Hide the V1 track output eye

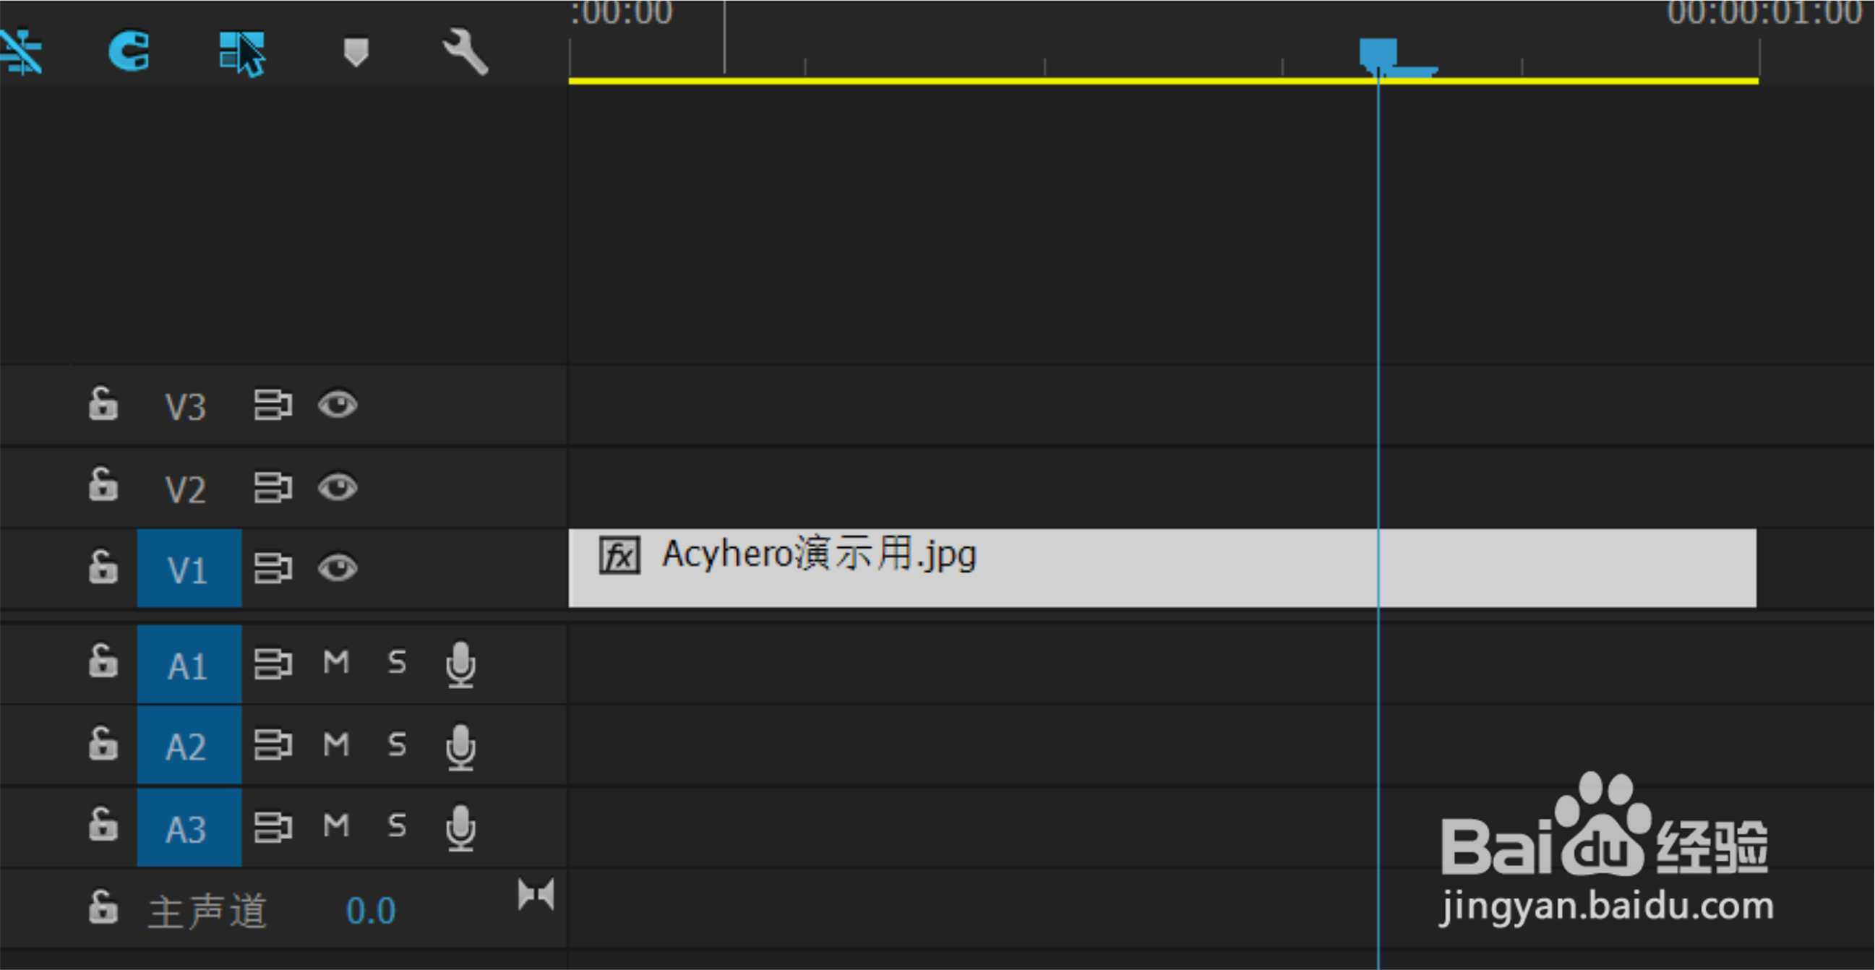[338, 567]
